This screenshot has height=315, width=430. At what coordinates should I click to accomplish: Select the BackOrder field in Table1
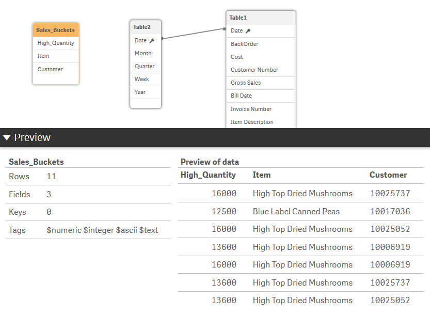(x=244, y=44)
